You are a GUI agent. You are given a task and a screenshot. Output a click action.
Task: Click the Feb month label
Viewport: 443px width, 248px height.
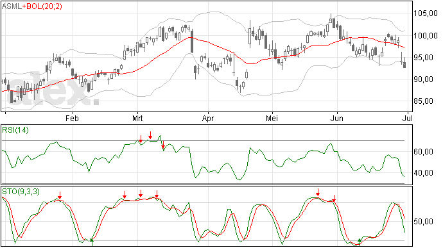coord(72,118)
